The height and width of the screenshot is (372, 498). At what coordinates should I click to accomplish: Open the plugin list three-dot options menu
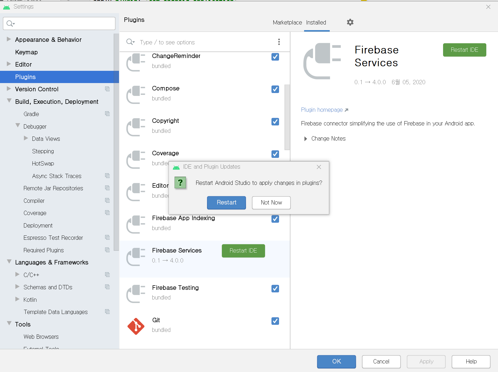[279, 42]
